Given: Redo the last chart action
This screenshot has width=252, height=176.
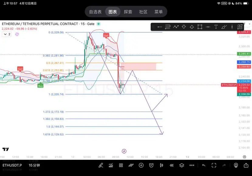Looking at the screenshot, I should click(224, 165).
